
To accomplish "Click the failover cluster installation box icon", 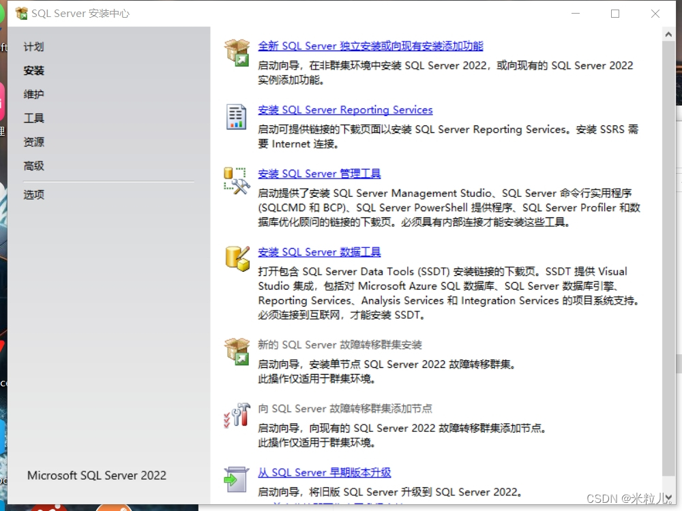I will (x=237, y=352).
